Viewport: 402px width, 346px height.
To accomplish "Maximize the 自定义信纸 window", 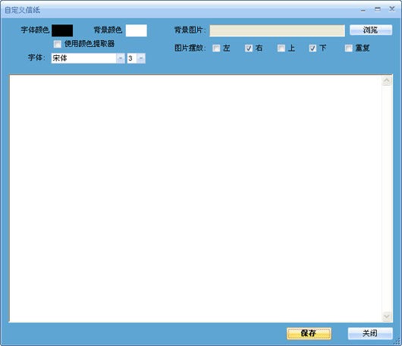I will click(378, 9).
